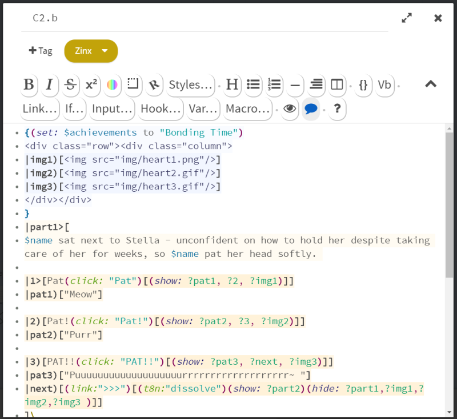Set text alignment button
The image size is (457, 419).
pyautogui.click(x=316, y=84)
